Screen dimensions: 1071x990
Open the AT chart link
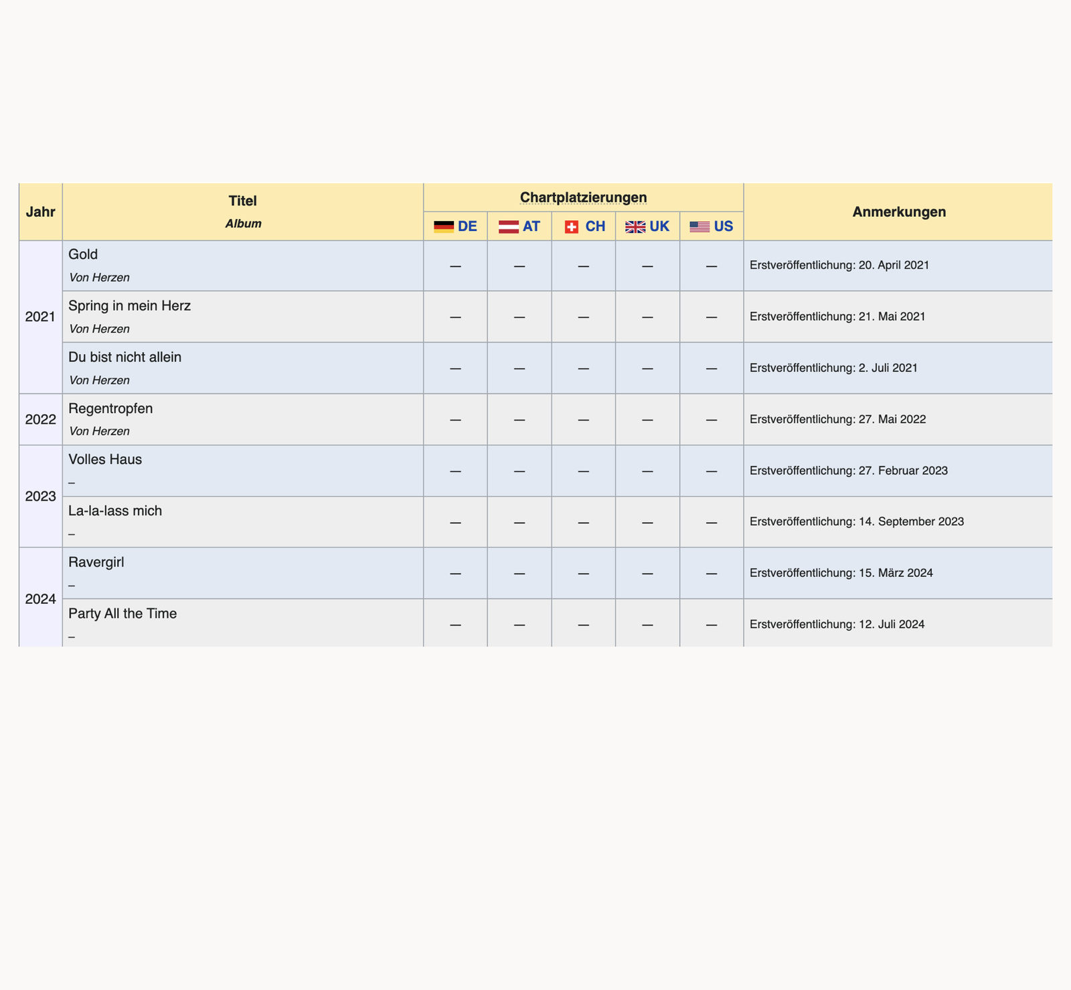(531, 226)
